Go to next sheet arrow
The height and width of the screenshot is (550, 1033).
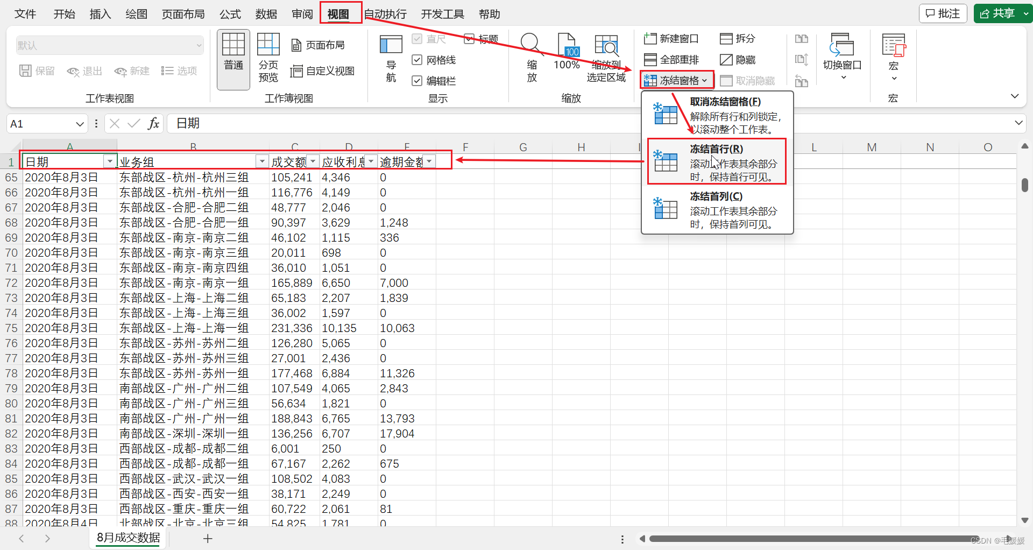47,538
